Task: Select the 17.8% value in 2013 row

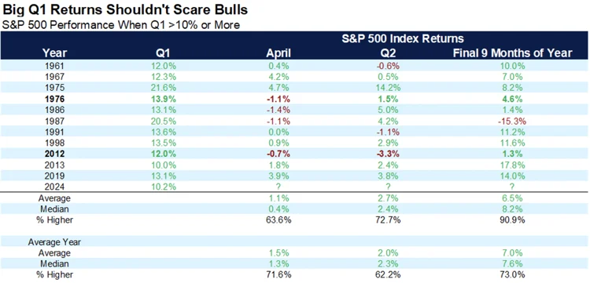Action: [x=512, y=165]
